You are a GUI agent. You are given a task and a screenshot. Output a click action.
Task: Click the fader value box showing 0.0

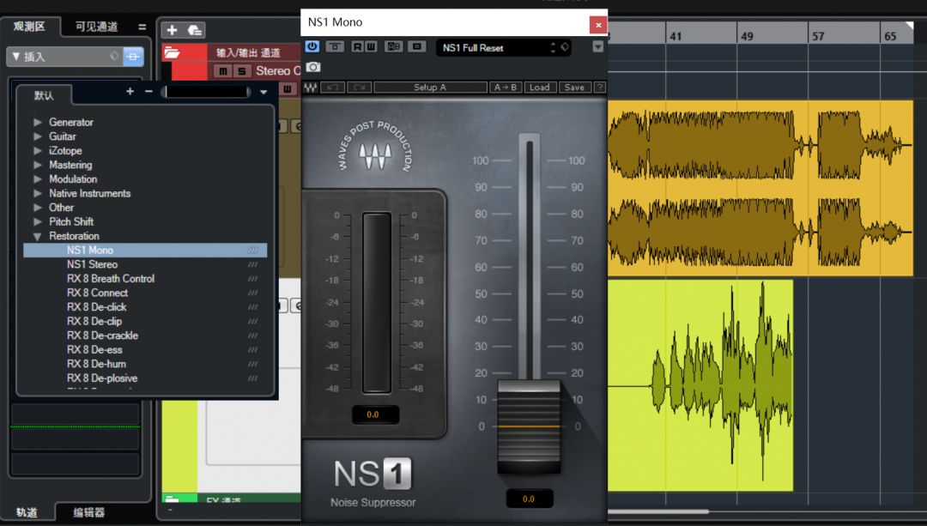coord(529,499)
